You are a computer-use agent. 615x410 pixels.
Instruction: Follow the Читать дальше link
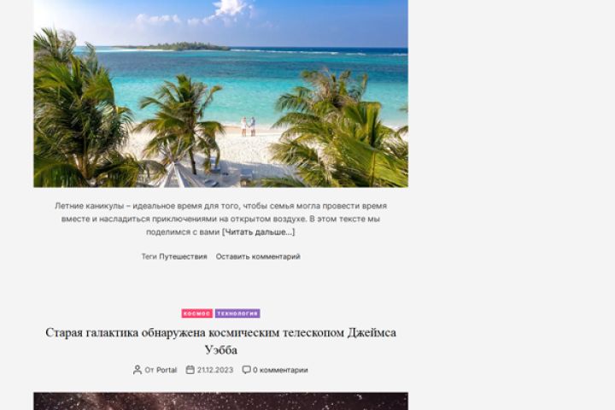[x=259, y=232]
